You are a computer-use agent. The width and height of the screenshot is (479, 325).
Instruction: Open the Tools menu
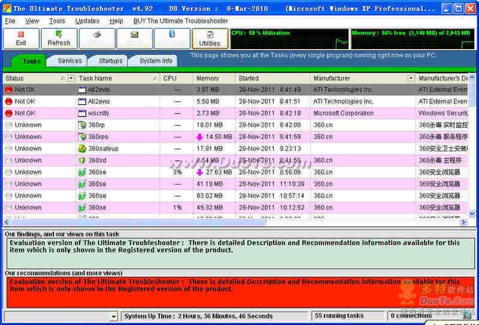tap(57, 21)
